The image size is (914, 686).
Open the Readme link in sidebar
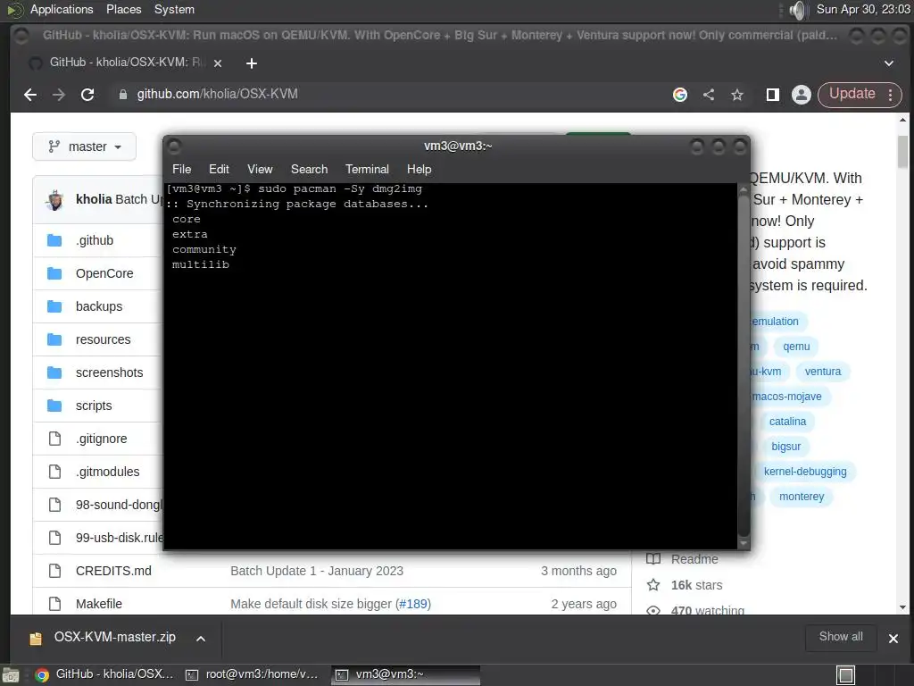683,559
